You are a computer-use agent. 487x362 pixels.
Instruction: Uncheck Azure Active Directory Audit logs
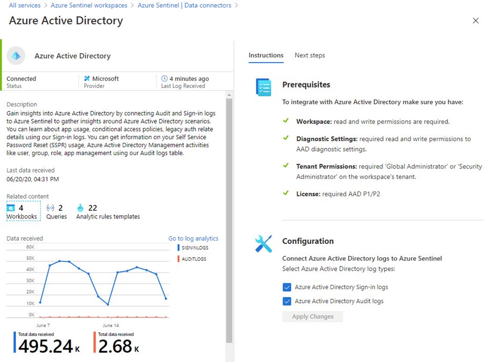(x=287, y=301)
